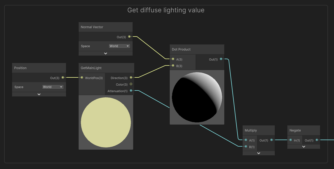Select the A(3) input port on Dot Product

[x=173, y=59]
